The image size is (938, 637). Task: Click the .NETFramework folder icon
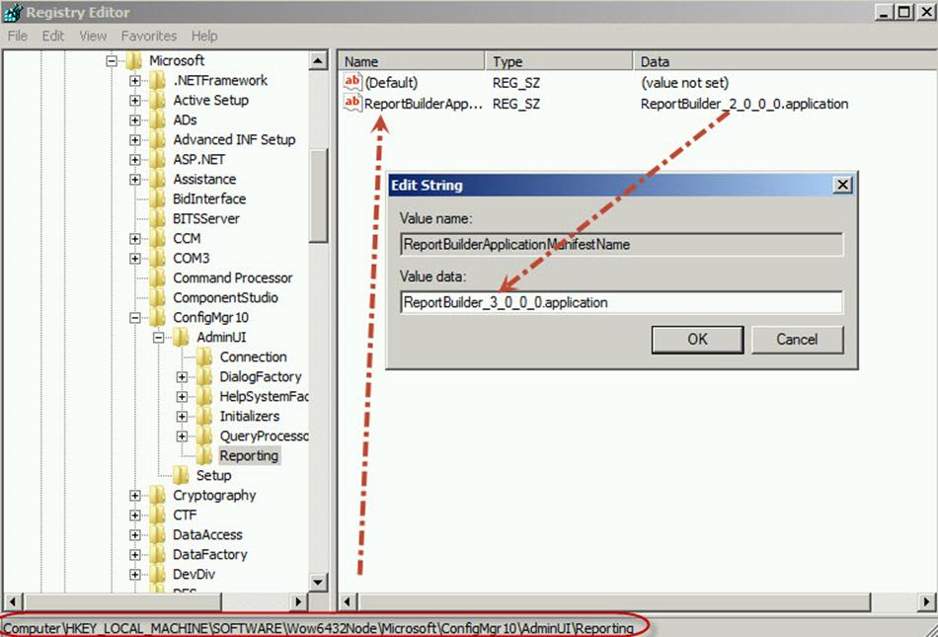(158, 80)
